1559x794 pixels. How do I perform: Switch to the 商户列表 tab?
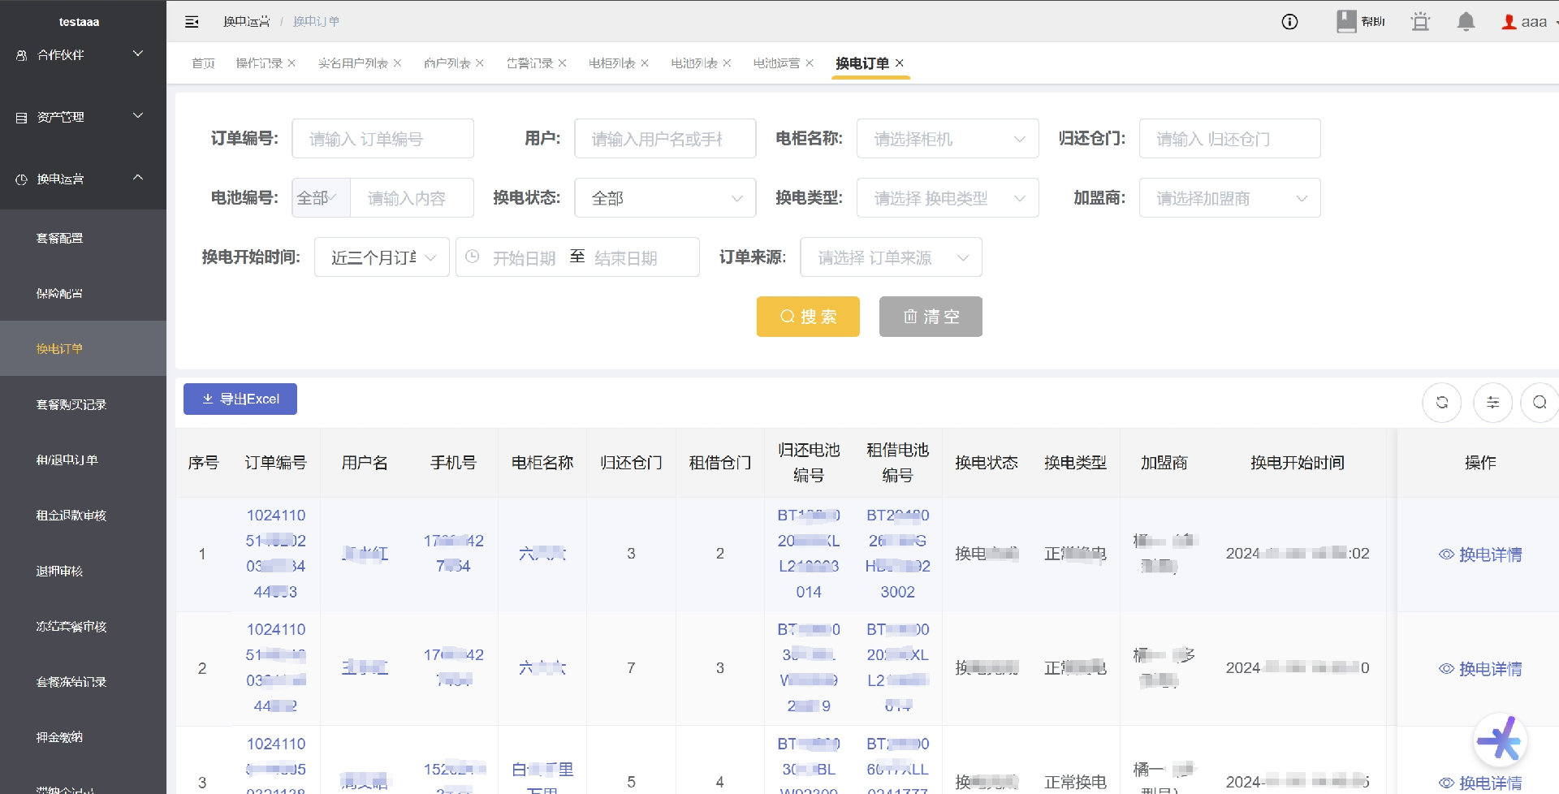447,63
